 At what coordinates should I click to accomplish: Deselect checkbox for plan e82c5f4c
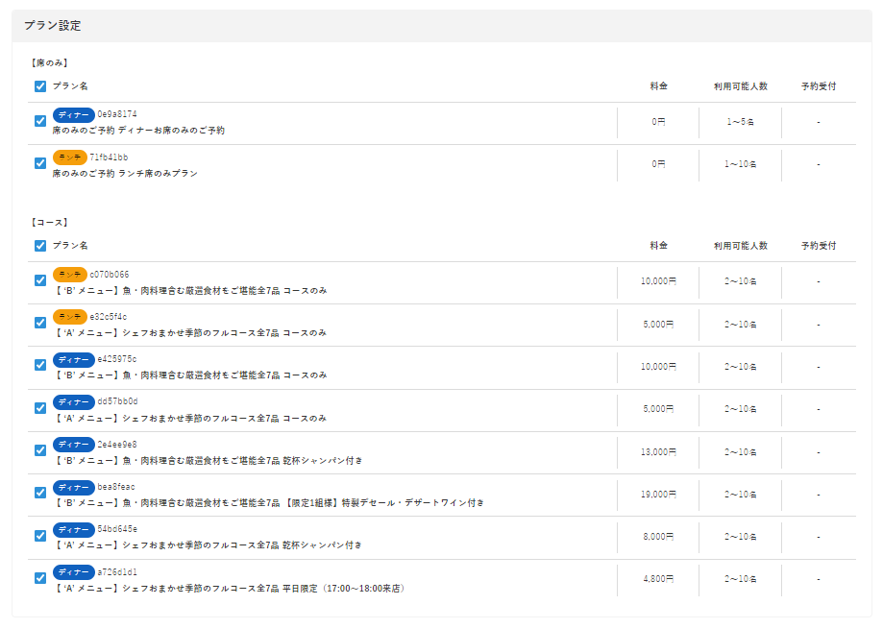click(x=40, y=323)
